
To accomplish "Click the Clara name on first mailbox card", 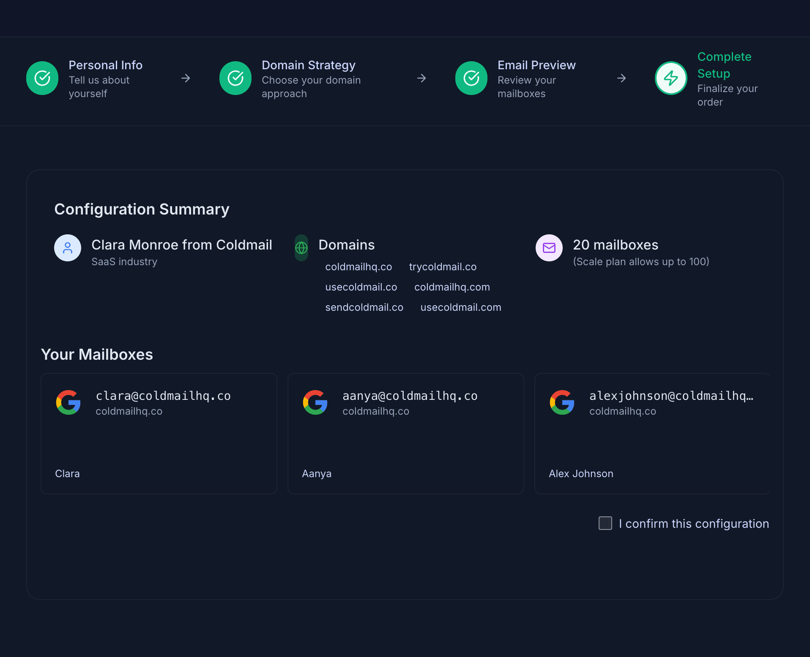I will 67,474.
